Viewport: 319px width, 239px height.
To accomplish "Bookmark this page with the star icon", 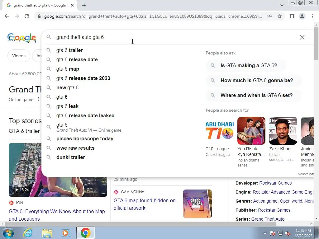I will coord(280,16).
